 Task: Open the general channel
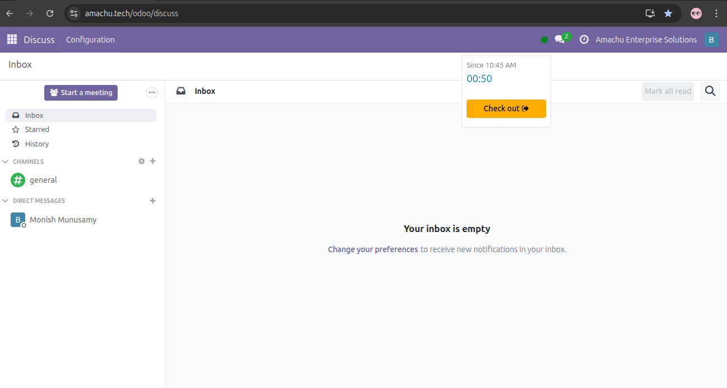[43, 180]
